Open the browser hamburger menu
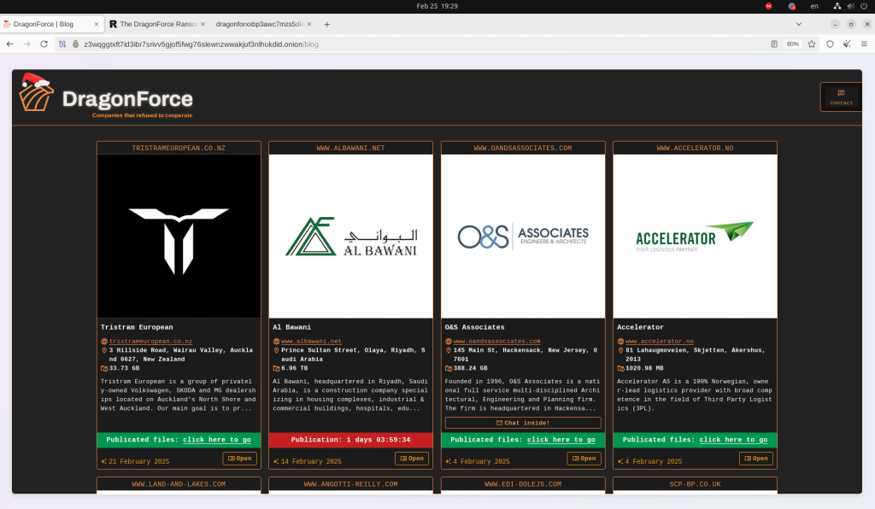 tap(864, 44)
